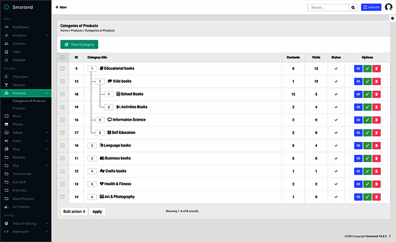Click the settings gear at right edge

(x=392, y=18)
